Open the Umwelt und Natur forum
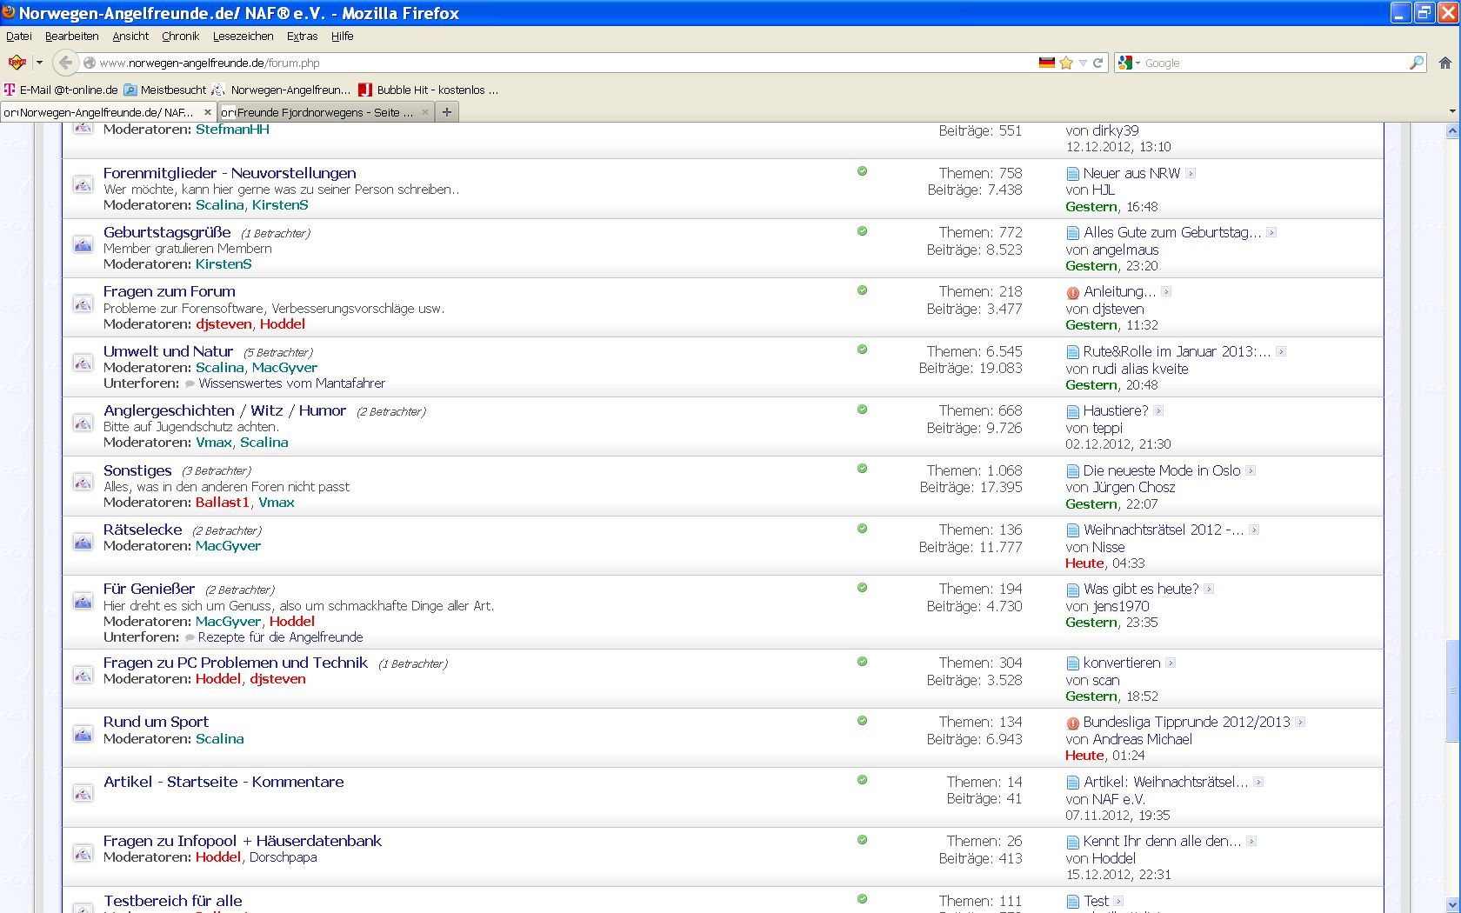The width and height of the screenshot is (1461, 913). [x=168, y=351]
